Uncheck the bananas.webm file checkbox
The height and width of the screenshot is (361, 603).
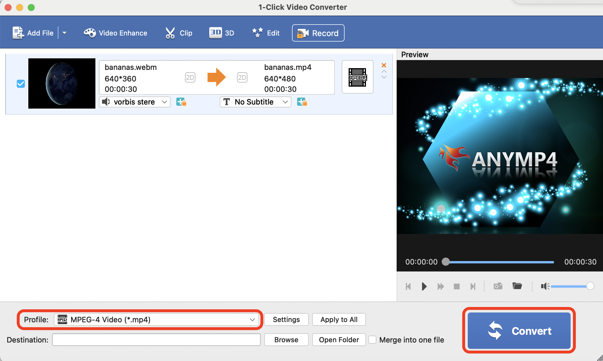click(21, 84)
